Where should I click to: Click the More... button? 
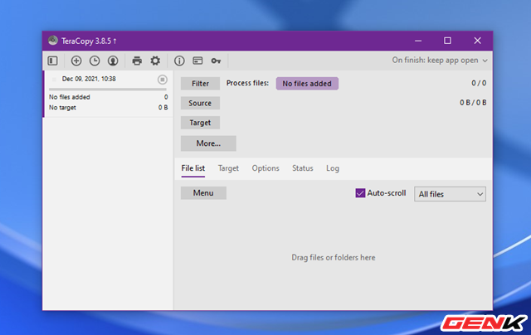(x=208, y=143)
